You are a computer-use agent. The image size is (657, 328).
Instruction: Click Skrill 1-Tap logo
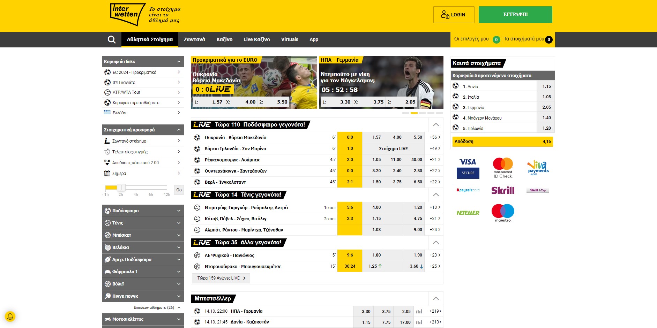(538, 190)
